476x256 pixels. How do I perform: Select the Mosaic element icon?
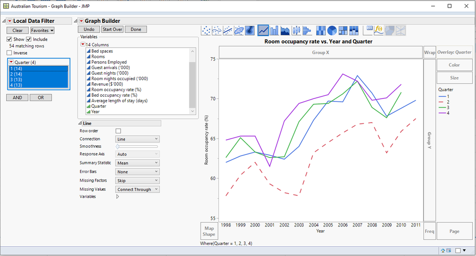pyautogui.click(x=354, y=31)
